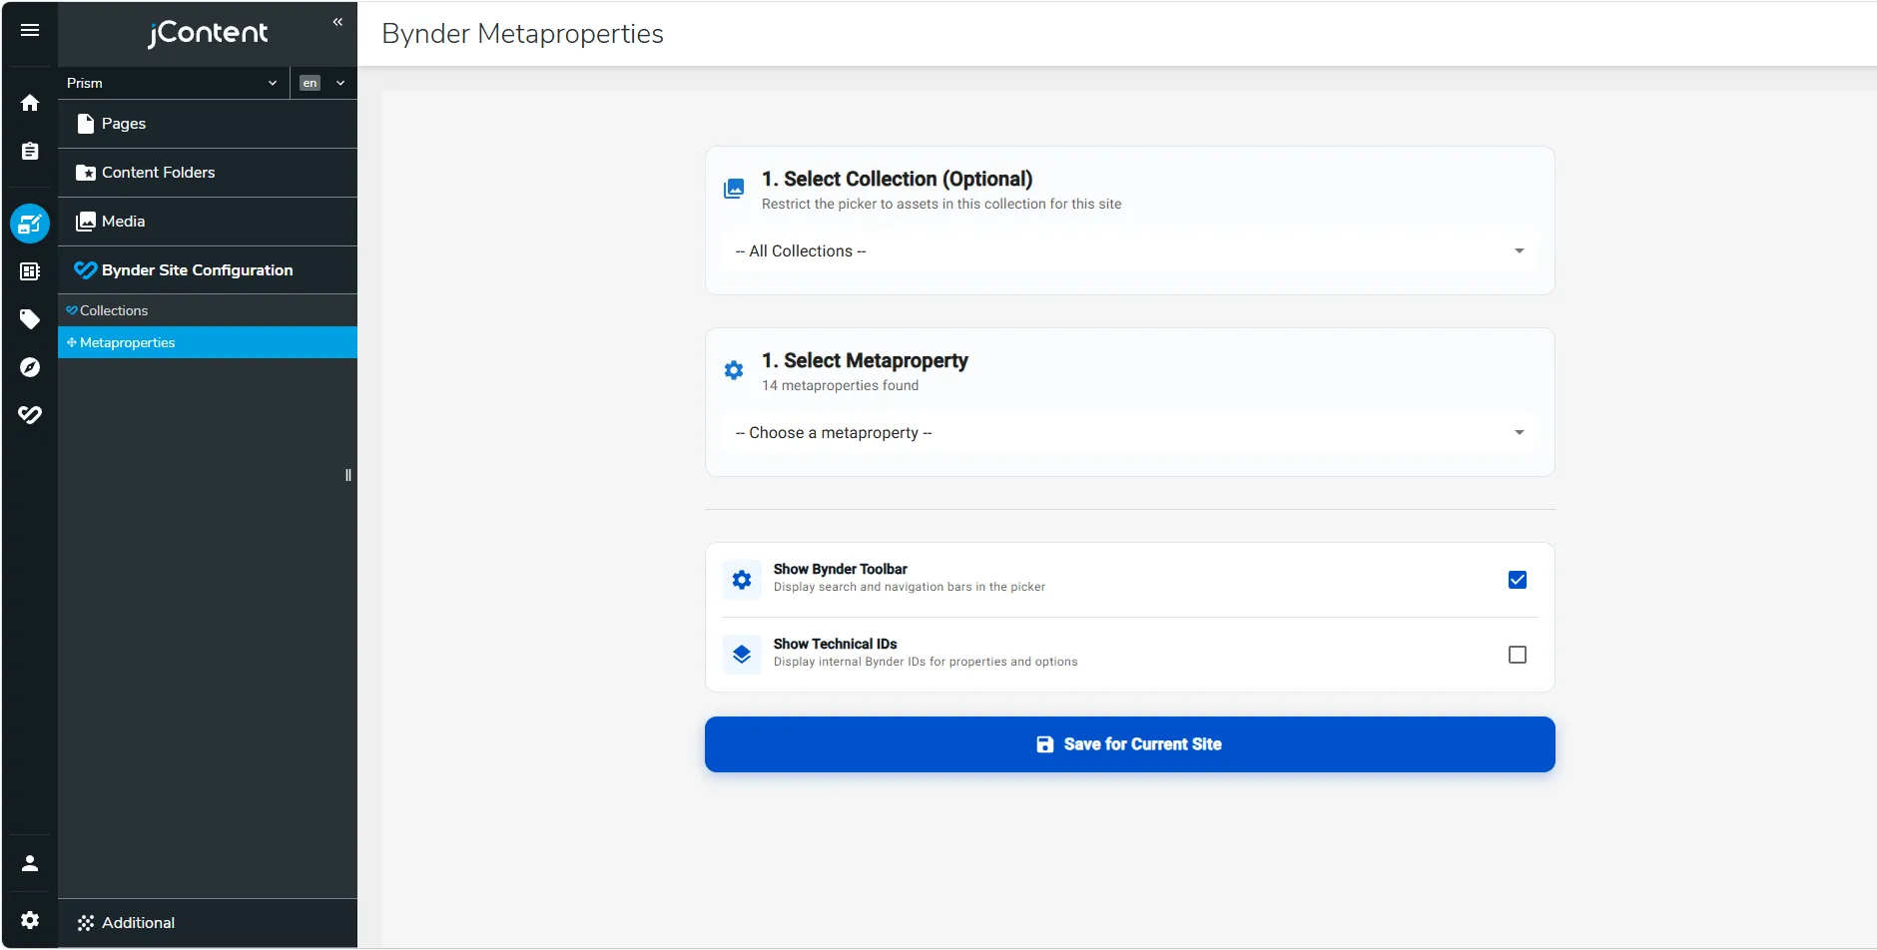1877x950 pixels.
Task: Click the Show Bynder Toolbar gear icon
Action: [742, 580]
